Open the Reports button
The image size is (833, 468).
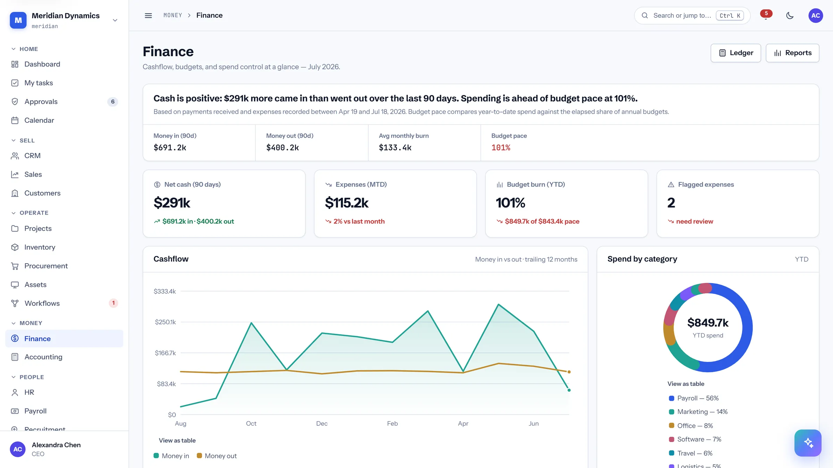pyautogui.click(x=792, y=53)
